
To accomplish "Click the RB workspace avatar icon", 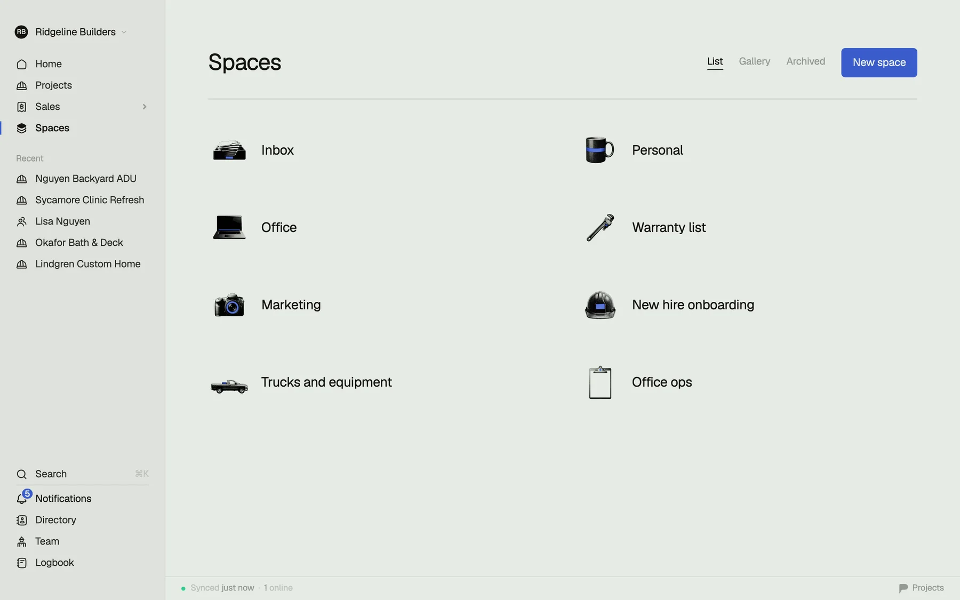I will point(21,32).
